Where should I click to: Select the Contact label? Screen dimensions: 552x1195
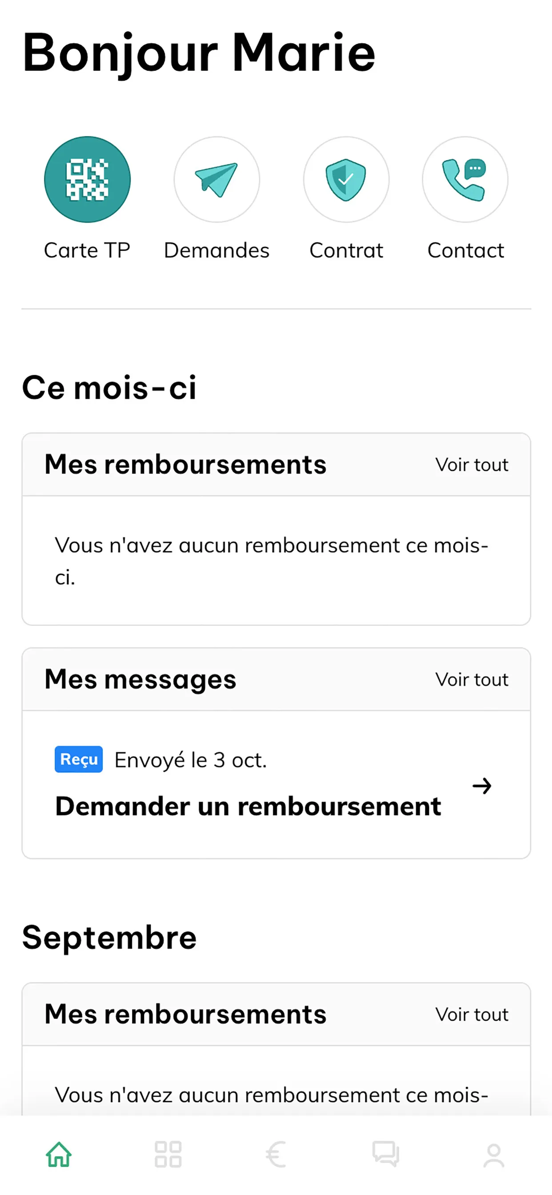(x=465, y=250)
